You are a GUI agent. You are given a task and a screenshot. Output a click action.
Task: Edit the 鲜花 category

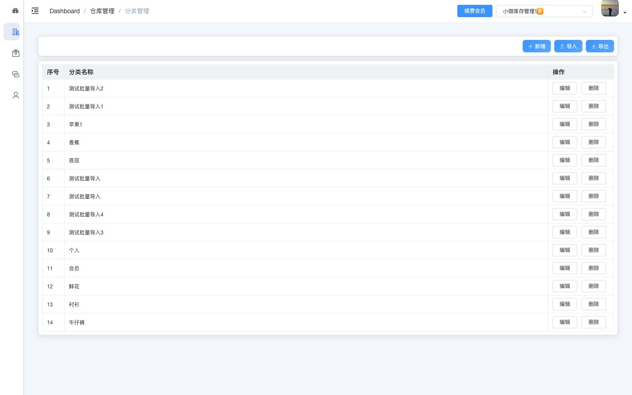tap(565, 286)
